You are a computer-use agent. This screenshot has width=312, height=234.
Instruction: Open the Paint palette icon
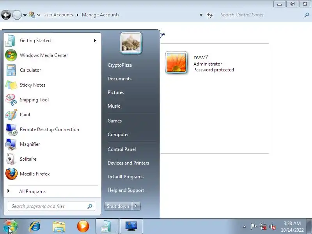click(x=11, y=115)
